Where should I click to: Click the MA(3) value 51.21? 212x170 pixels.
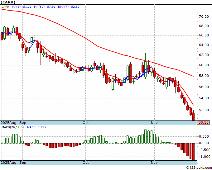[x=27, y=7]
